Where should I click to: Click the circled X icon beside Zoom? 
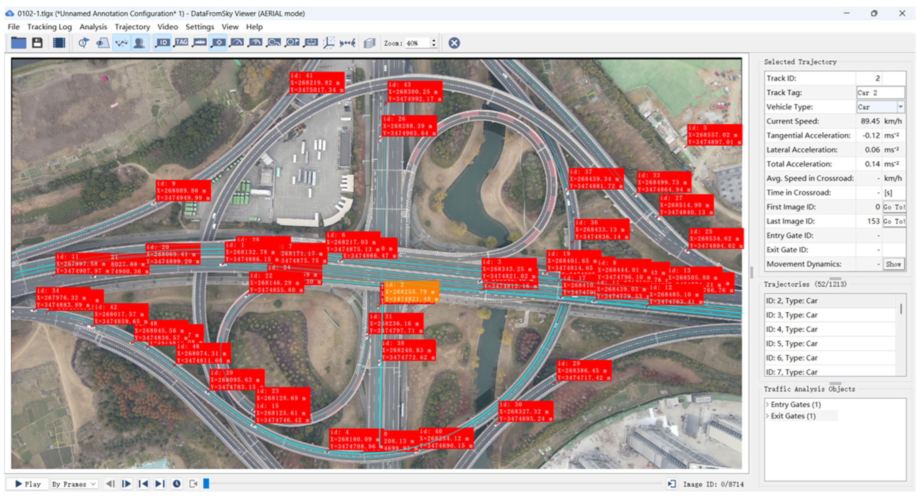pos(454,43)
